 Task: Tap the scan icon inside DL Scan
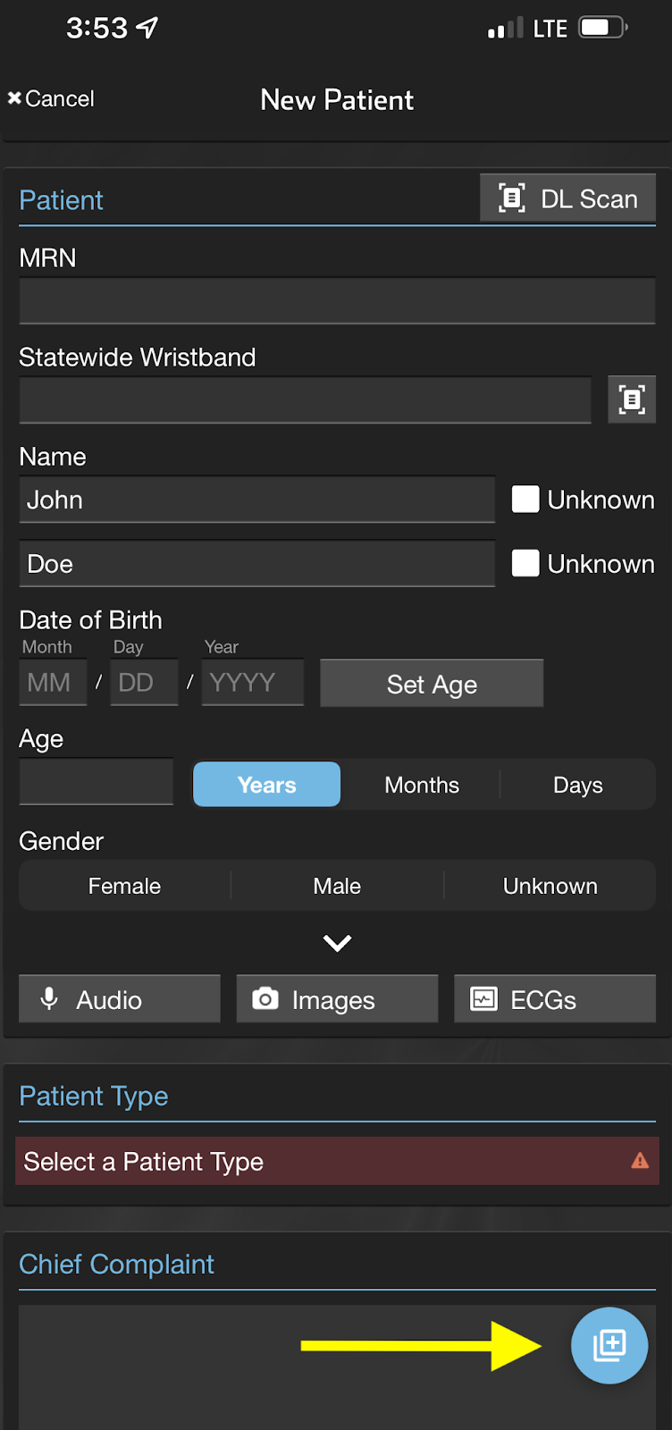tap(512, 198)
